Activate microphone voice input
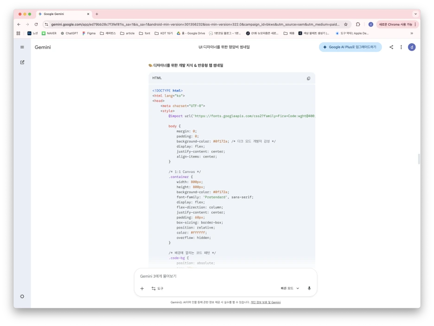 tap(309, 288)
